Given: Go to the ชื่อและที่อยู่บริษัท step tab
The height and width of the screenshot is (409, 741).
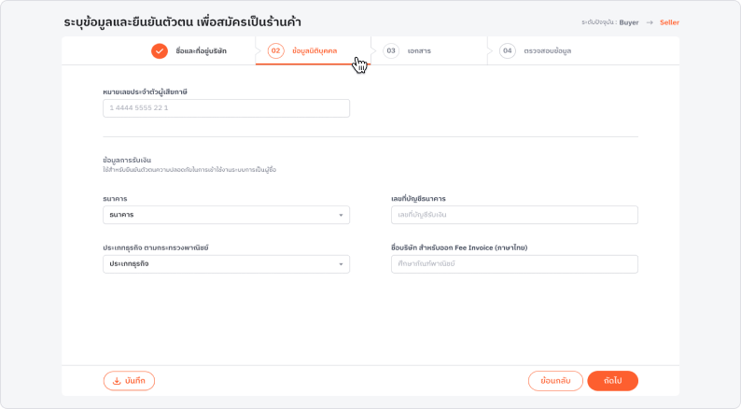Looking at the screenshot, I should tap(189, 50).
